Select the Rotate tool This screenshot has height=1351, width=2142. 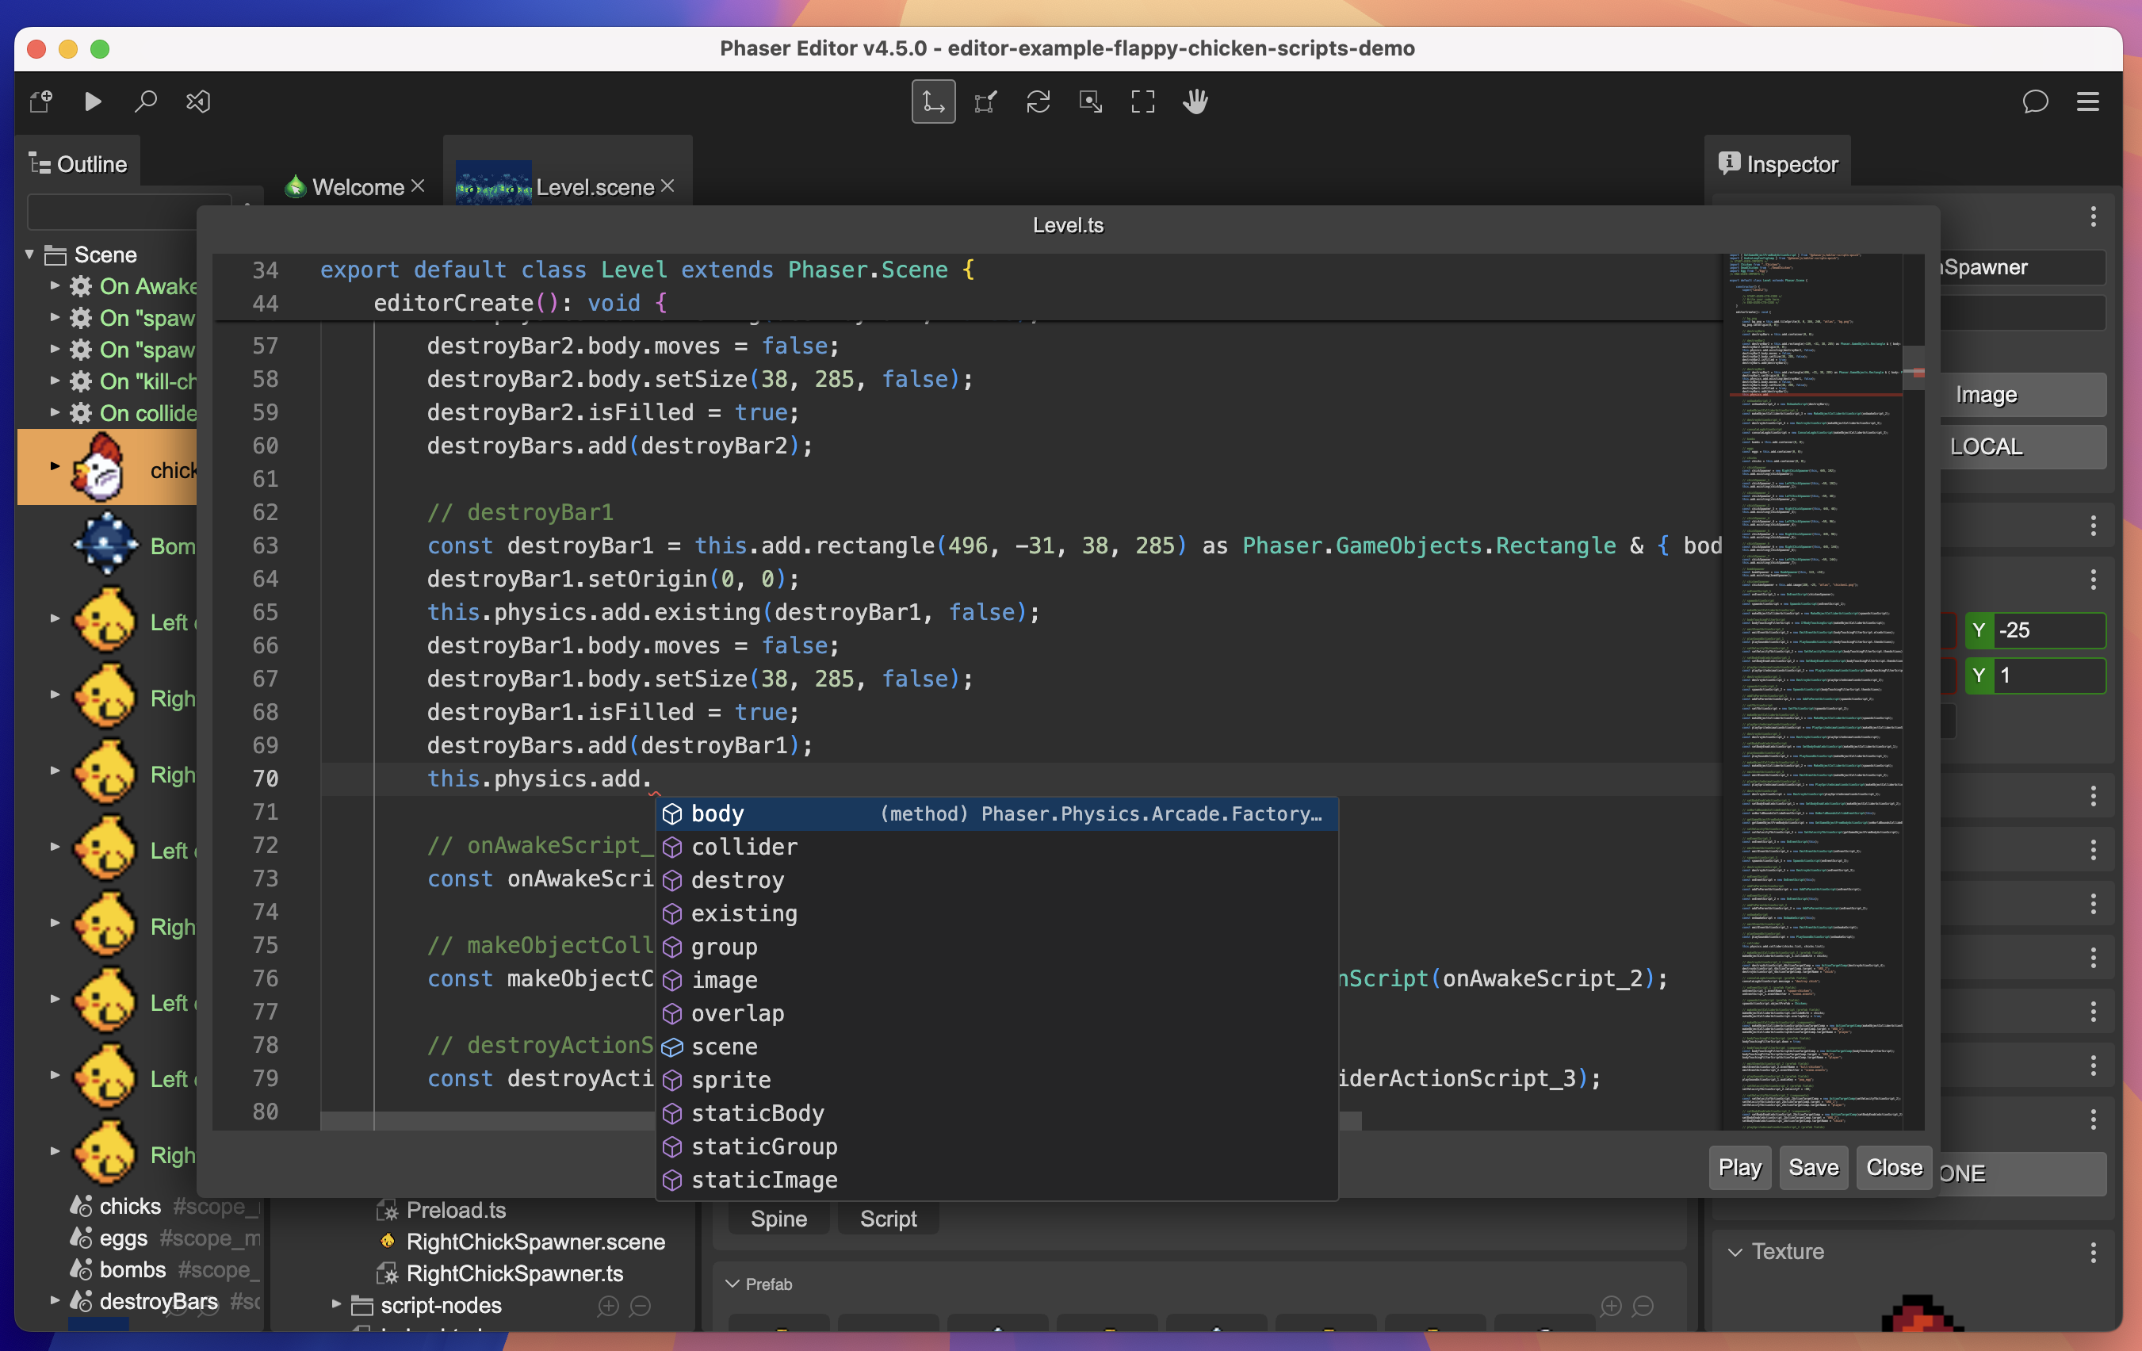pyautogui.click(x=1038, y=101)
